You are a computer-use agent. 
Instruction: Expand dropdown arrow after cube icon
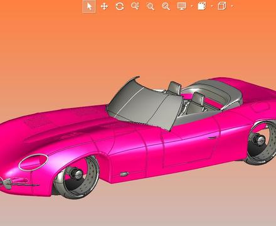(232, 6)
